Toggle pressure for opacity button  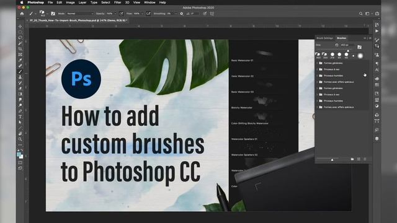pos(122,14)
